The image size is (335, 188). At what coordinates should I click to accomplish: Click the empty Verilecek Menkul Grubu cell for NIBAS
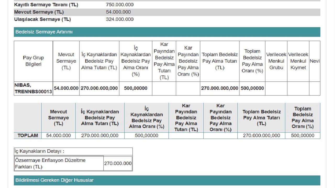276,89
